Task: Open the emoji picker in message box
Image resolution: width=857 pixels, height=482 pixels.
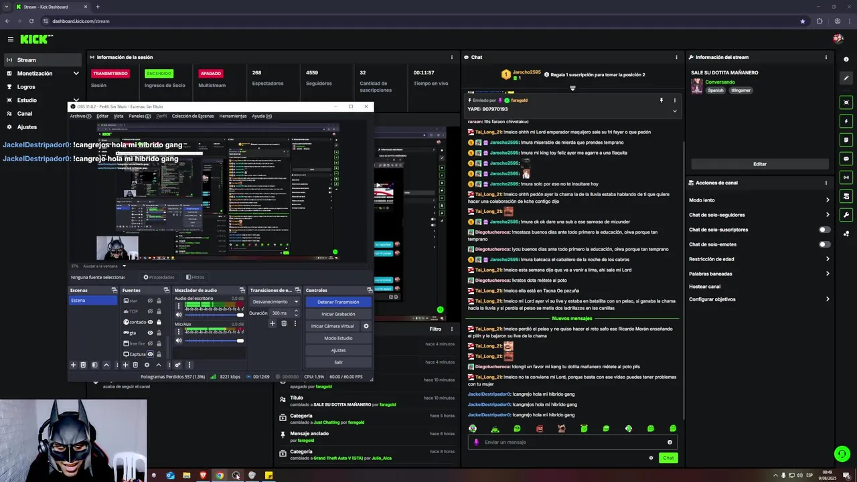Action: [670, 442]
